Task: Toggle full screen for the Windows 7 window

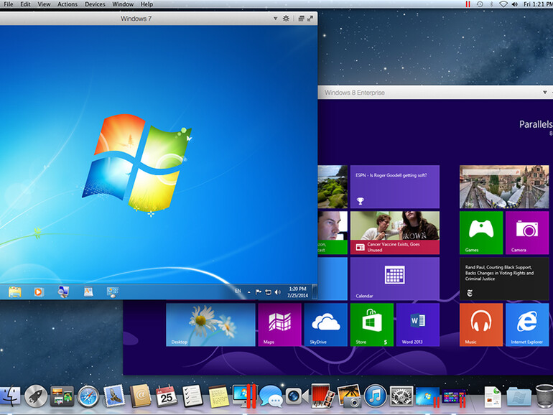Action: [x=310, y=19]
